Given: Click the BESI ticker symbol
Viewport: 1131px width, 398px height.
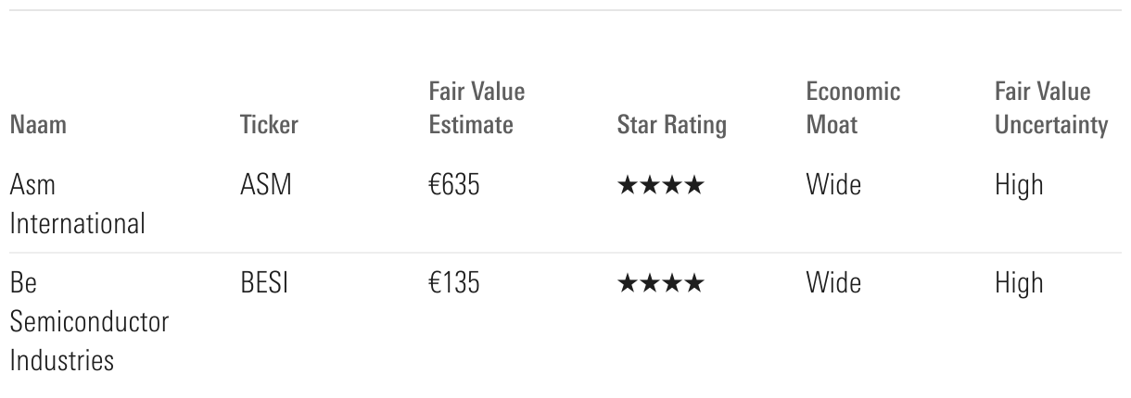Looking at the screenshot, I should pos(264,283).
